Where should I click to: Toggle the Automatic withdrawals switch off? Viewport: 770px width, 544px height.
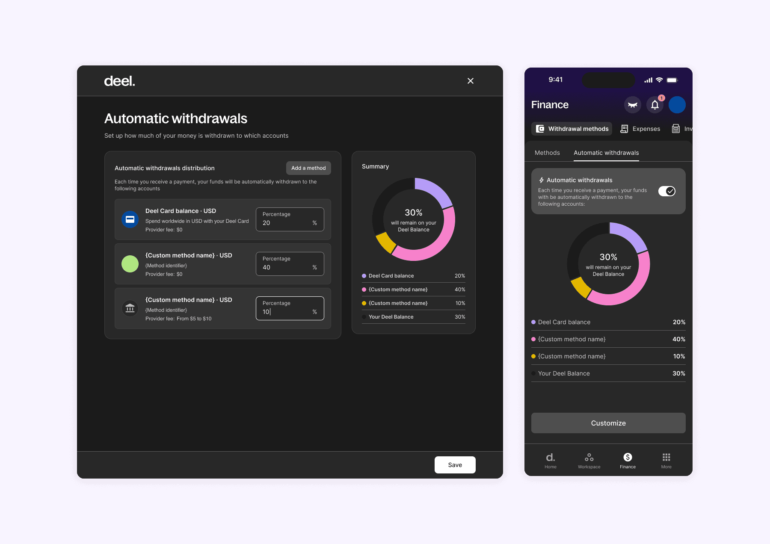tap(667, 191)
